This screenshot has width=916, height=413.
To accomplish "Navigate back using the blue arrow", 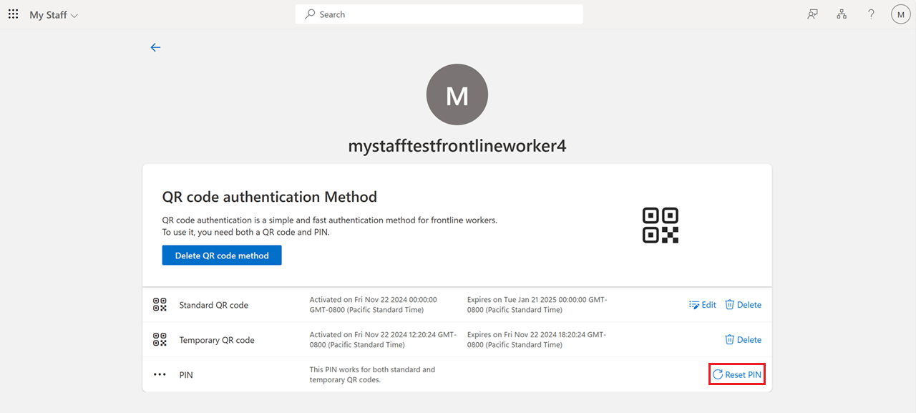I will pos(155,47).
